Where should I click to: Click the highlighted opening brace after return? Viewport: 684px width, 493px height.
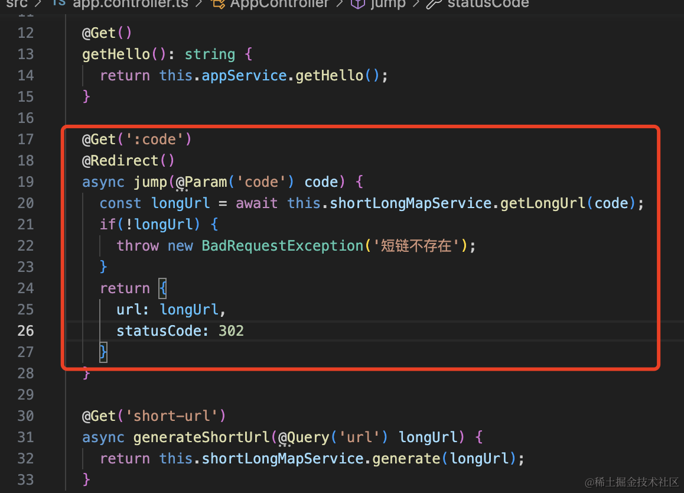point(162,288)
